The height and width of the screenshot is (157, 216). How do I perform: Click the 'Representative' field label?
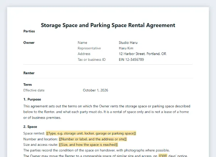[x=89, y=48]
